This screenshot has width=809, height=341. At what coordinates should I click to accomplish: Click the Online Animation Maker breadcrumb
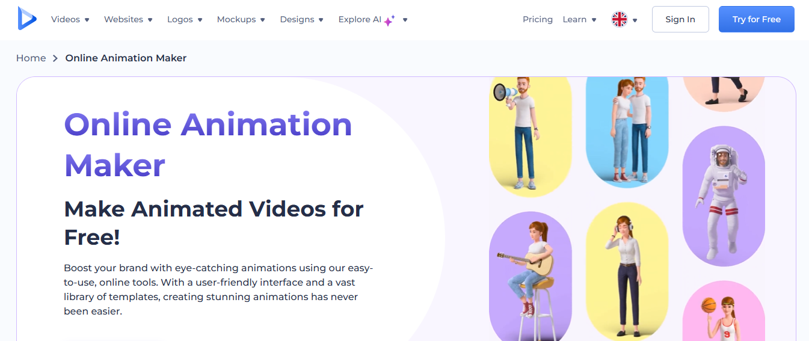(126, 58)
